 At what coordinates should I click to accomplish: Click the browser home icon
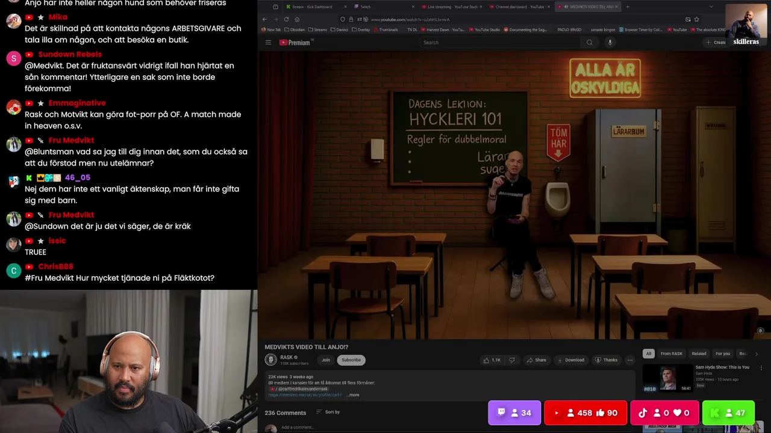click(x=297, y=19)
